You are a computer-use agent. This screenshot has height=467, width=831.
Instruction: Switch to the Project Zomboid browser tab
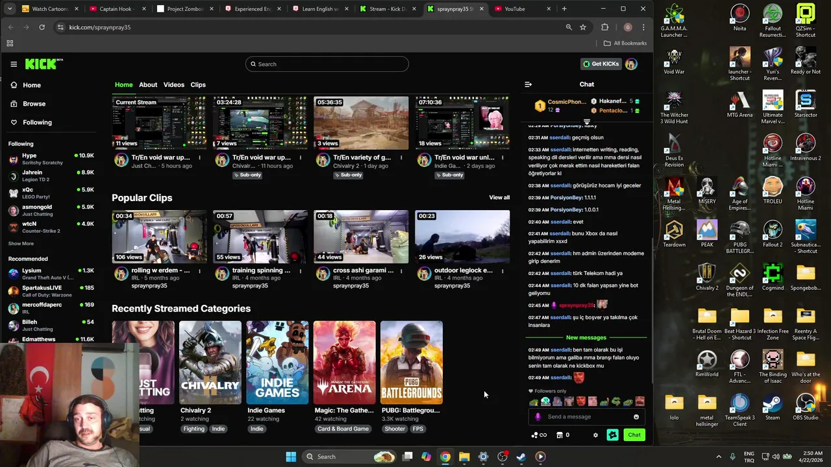(x=185, y=9)
